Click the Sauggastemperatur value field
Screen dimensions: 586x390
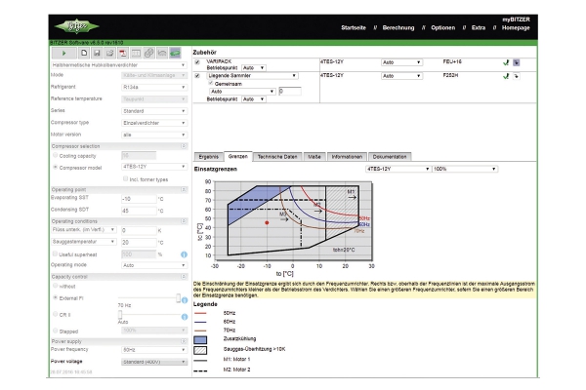point(139,242)
